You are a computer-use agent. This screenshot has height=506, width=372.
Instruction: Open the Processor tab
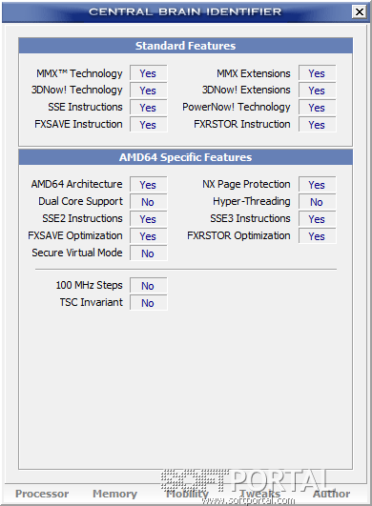pos(42,494)
